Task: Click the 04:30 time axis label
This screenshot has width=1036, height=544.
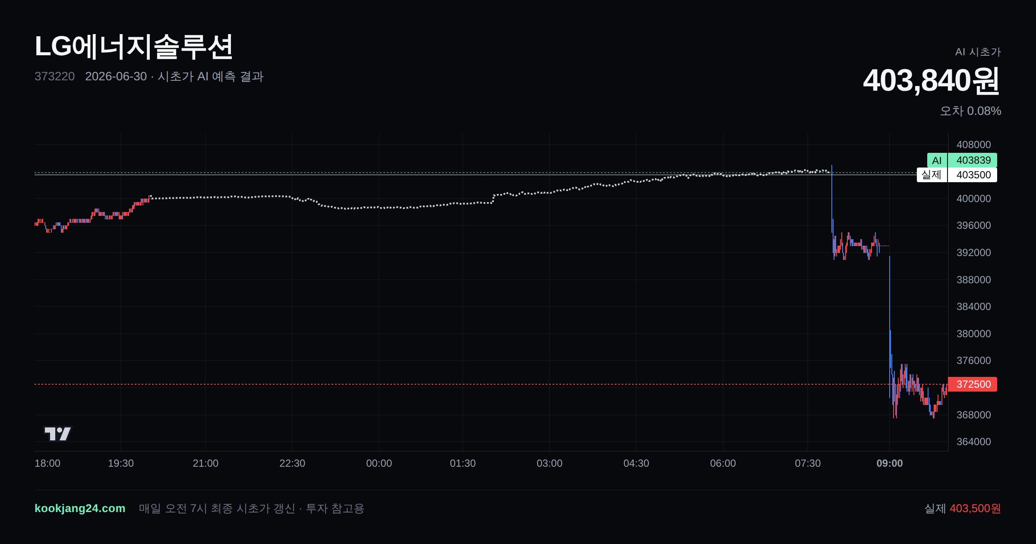Action: point(636,463)
